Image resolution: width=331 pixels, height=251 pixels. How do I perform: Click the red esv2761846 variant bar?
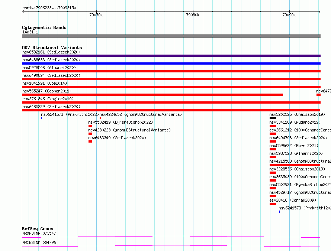click(x=171, y=102)
